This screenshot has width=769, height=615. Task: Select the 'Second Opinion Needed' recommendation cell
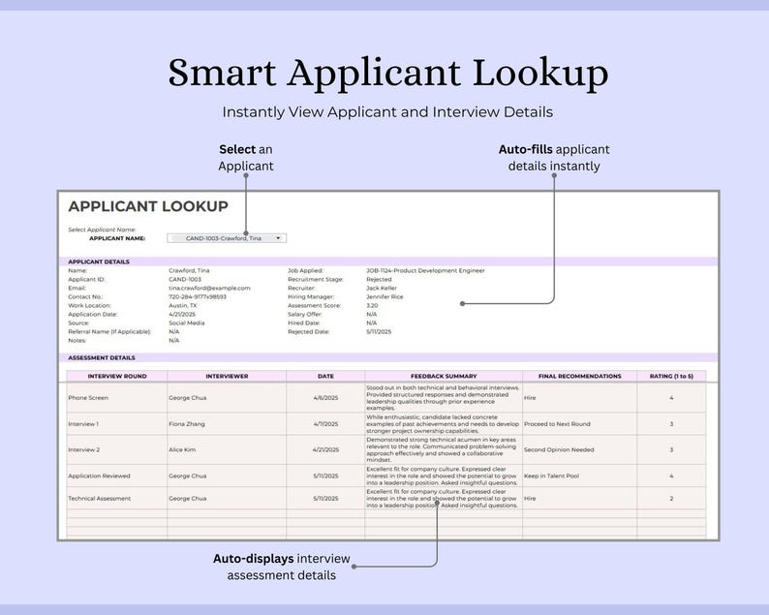(580, 449)
